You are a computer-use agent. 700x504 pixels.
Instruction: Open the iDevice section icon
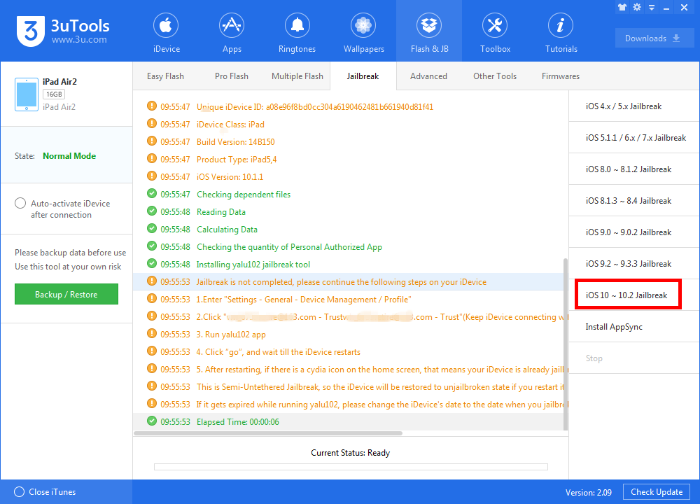tap(166, 25)
